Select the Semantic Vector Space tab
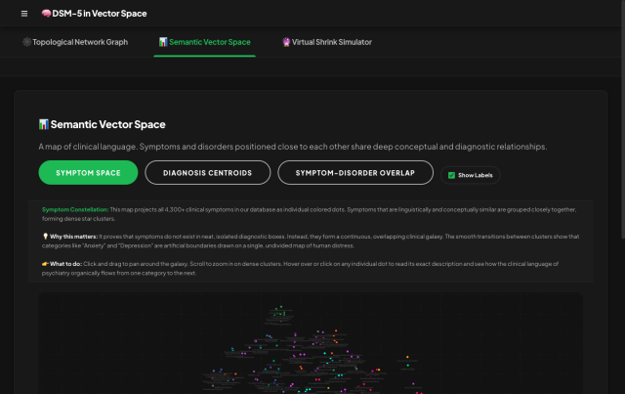Viewport: 625px width, 394px height. [204, 42]
